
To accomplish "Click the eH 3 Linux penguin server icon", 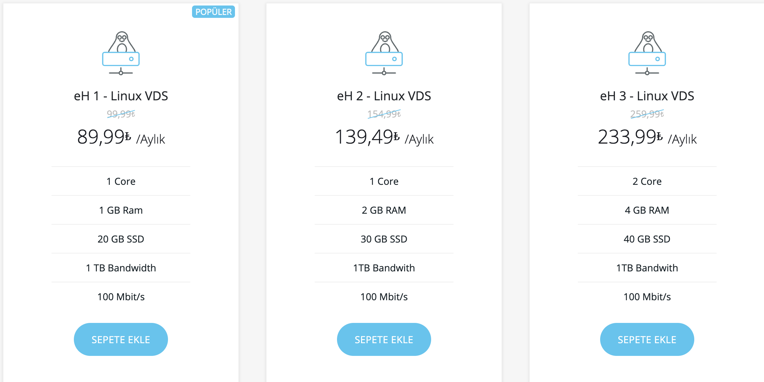I will click(x=647, y=53).
